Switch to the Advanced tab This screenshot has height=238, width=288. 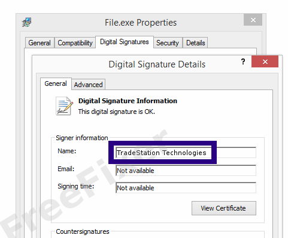88,85
